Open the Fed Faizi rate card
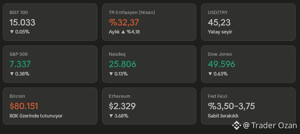 (248, 106)
